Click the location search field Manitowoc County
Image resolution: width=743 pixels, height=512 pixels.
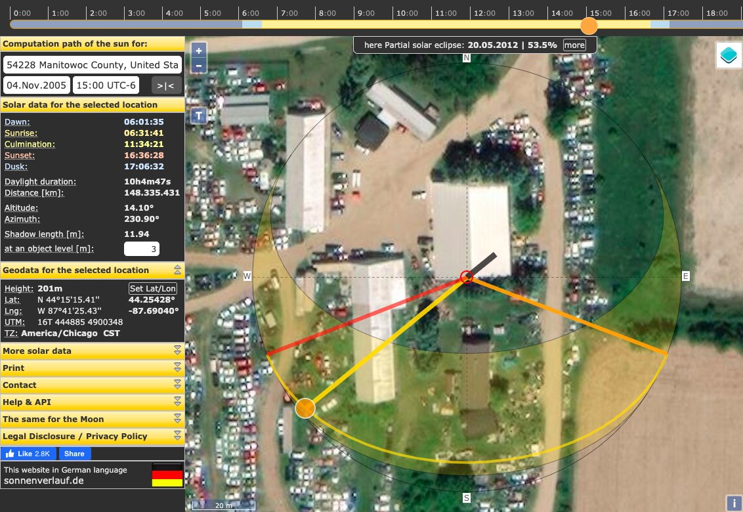pos(93,65)
